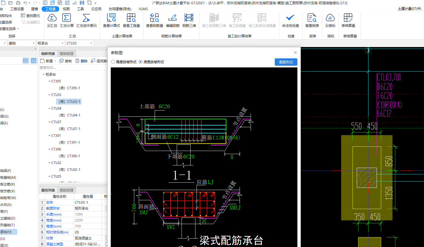This screenshot has height=247, width=424.
Task: Collapse the CTL04 tree node
Action: [x=49, y=108]
